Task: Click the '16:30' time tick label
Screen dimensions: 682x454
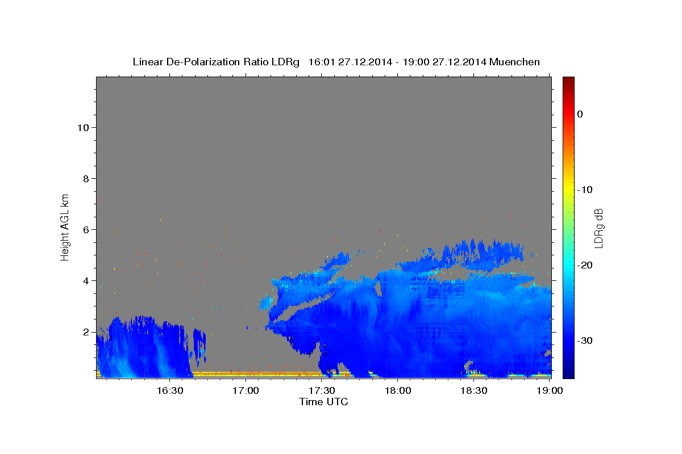Action: pos(170,390)
